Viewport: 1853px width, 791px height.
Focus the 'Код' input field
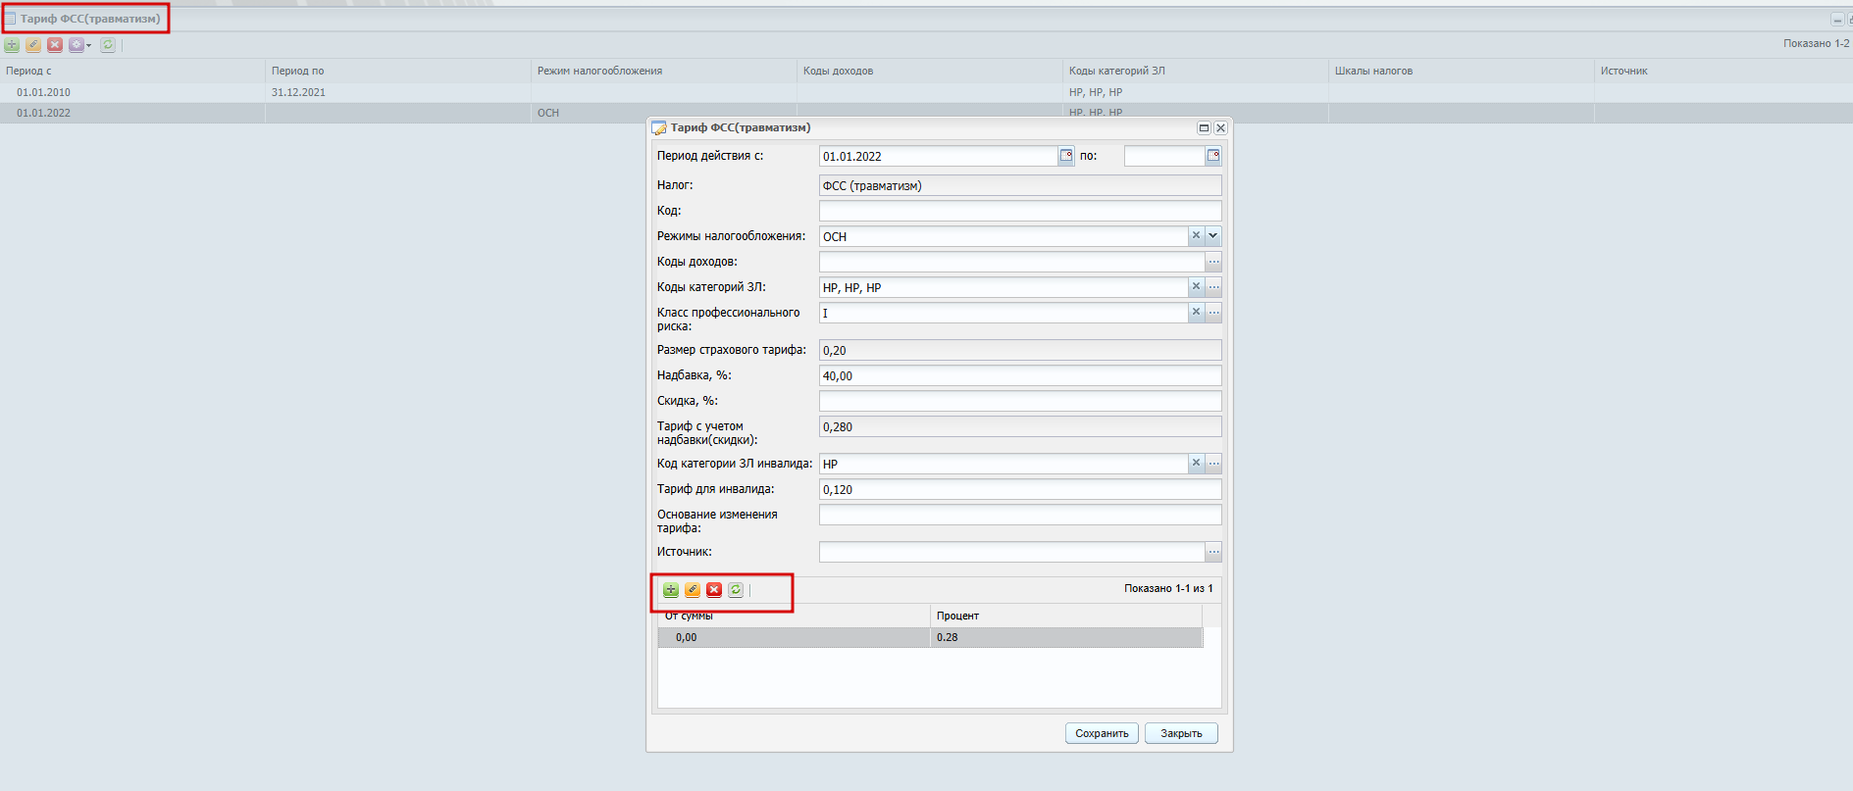coord(1020,211)
